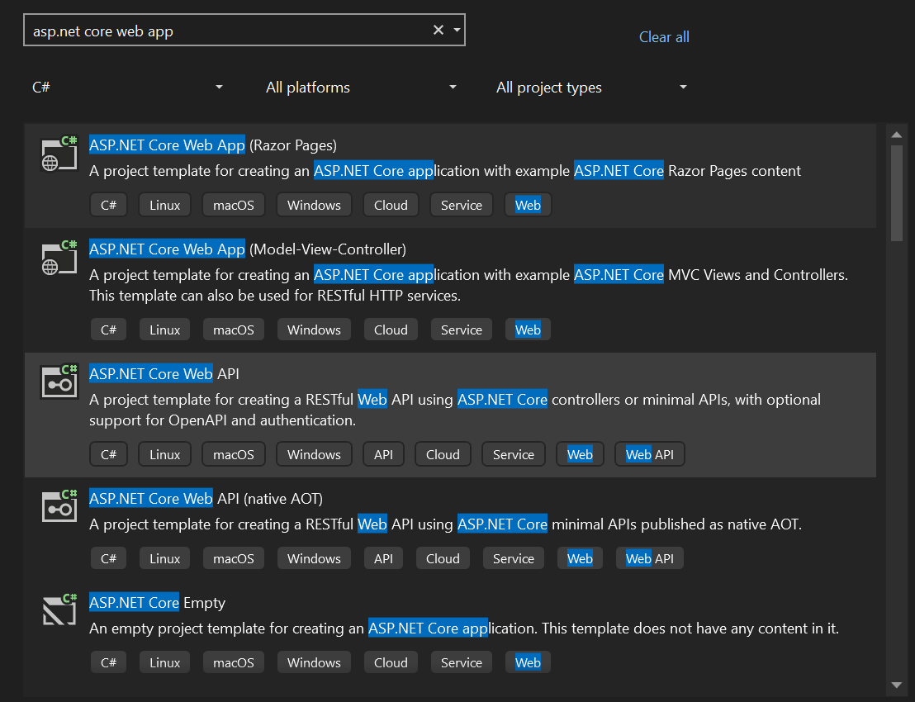Click the Razor Pages template description text

444,171
